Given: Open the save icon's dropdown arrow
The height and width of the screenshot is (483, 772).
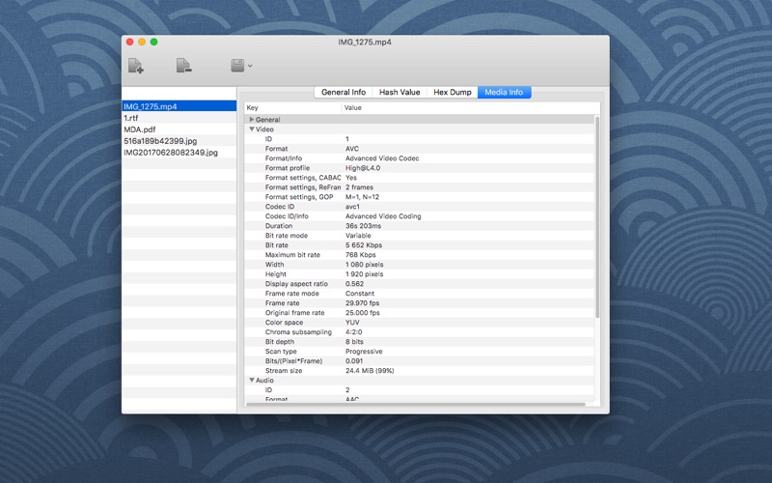Looking at the screenshot, I should pos(250,66).
